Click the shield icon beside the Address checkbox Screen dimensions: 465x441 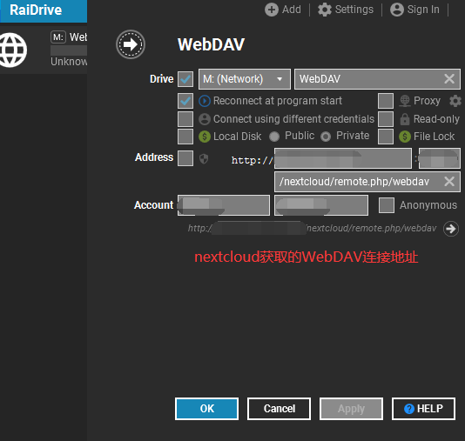204,159
